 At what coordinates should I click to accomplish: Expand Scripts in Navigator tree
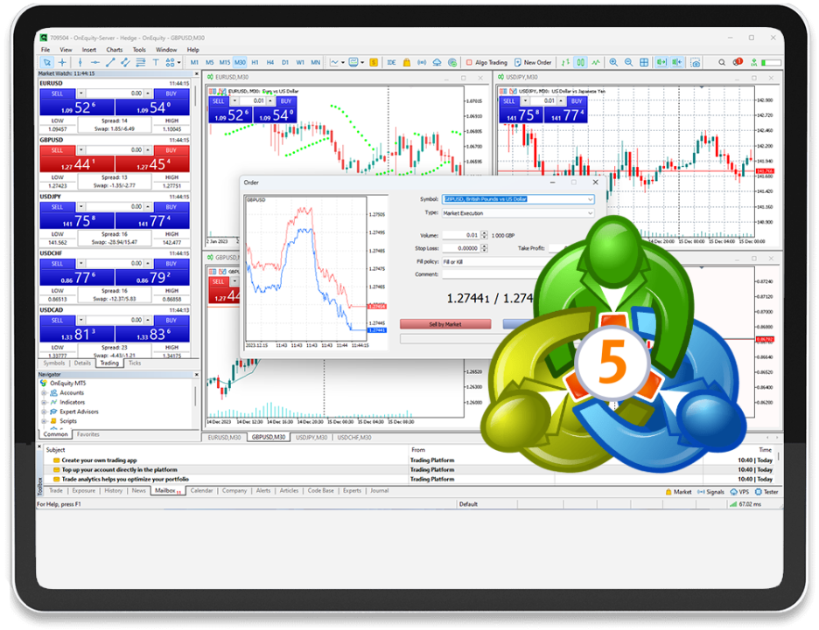[45, 421]
